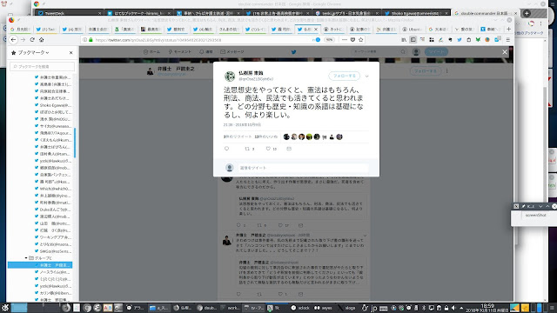
Task: Click the Firefox forward arrow
Action: pyautogui.click(x=23, y=40)
